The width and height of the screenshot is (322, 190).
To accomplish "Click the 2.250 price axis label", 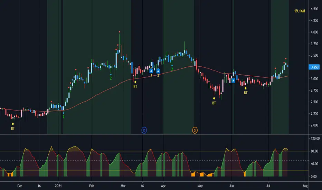I will point(314,114).
